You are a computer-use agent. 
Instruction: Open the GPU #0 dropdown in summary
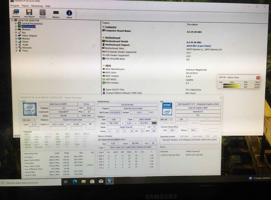click(x=167, y=119)
